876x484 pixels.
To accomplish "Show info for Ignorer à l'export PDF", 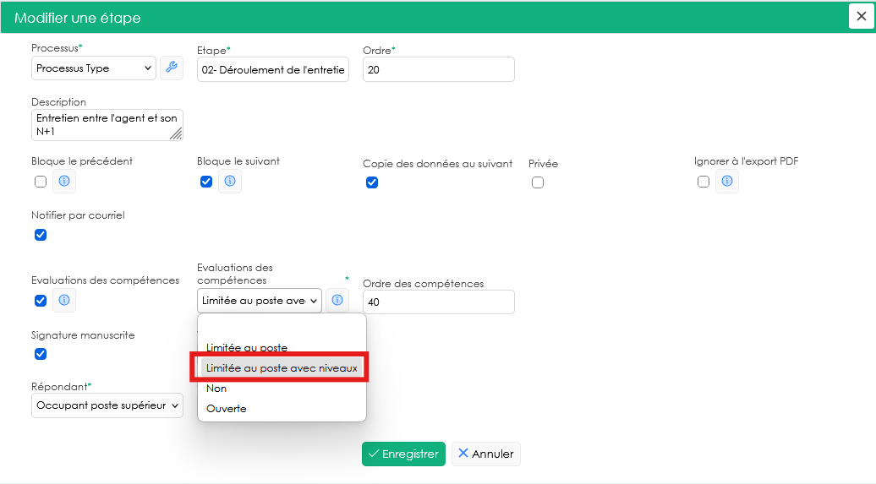I will [727, 181].
